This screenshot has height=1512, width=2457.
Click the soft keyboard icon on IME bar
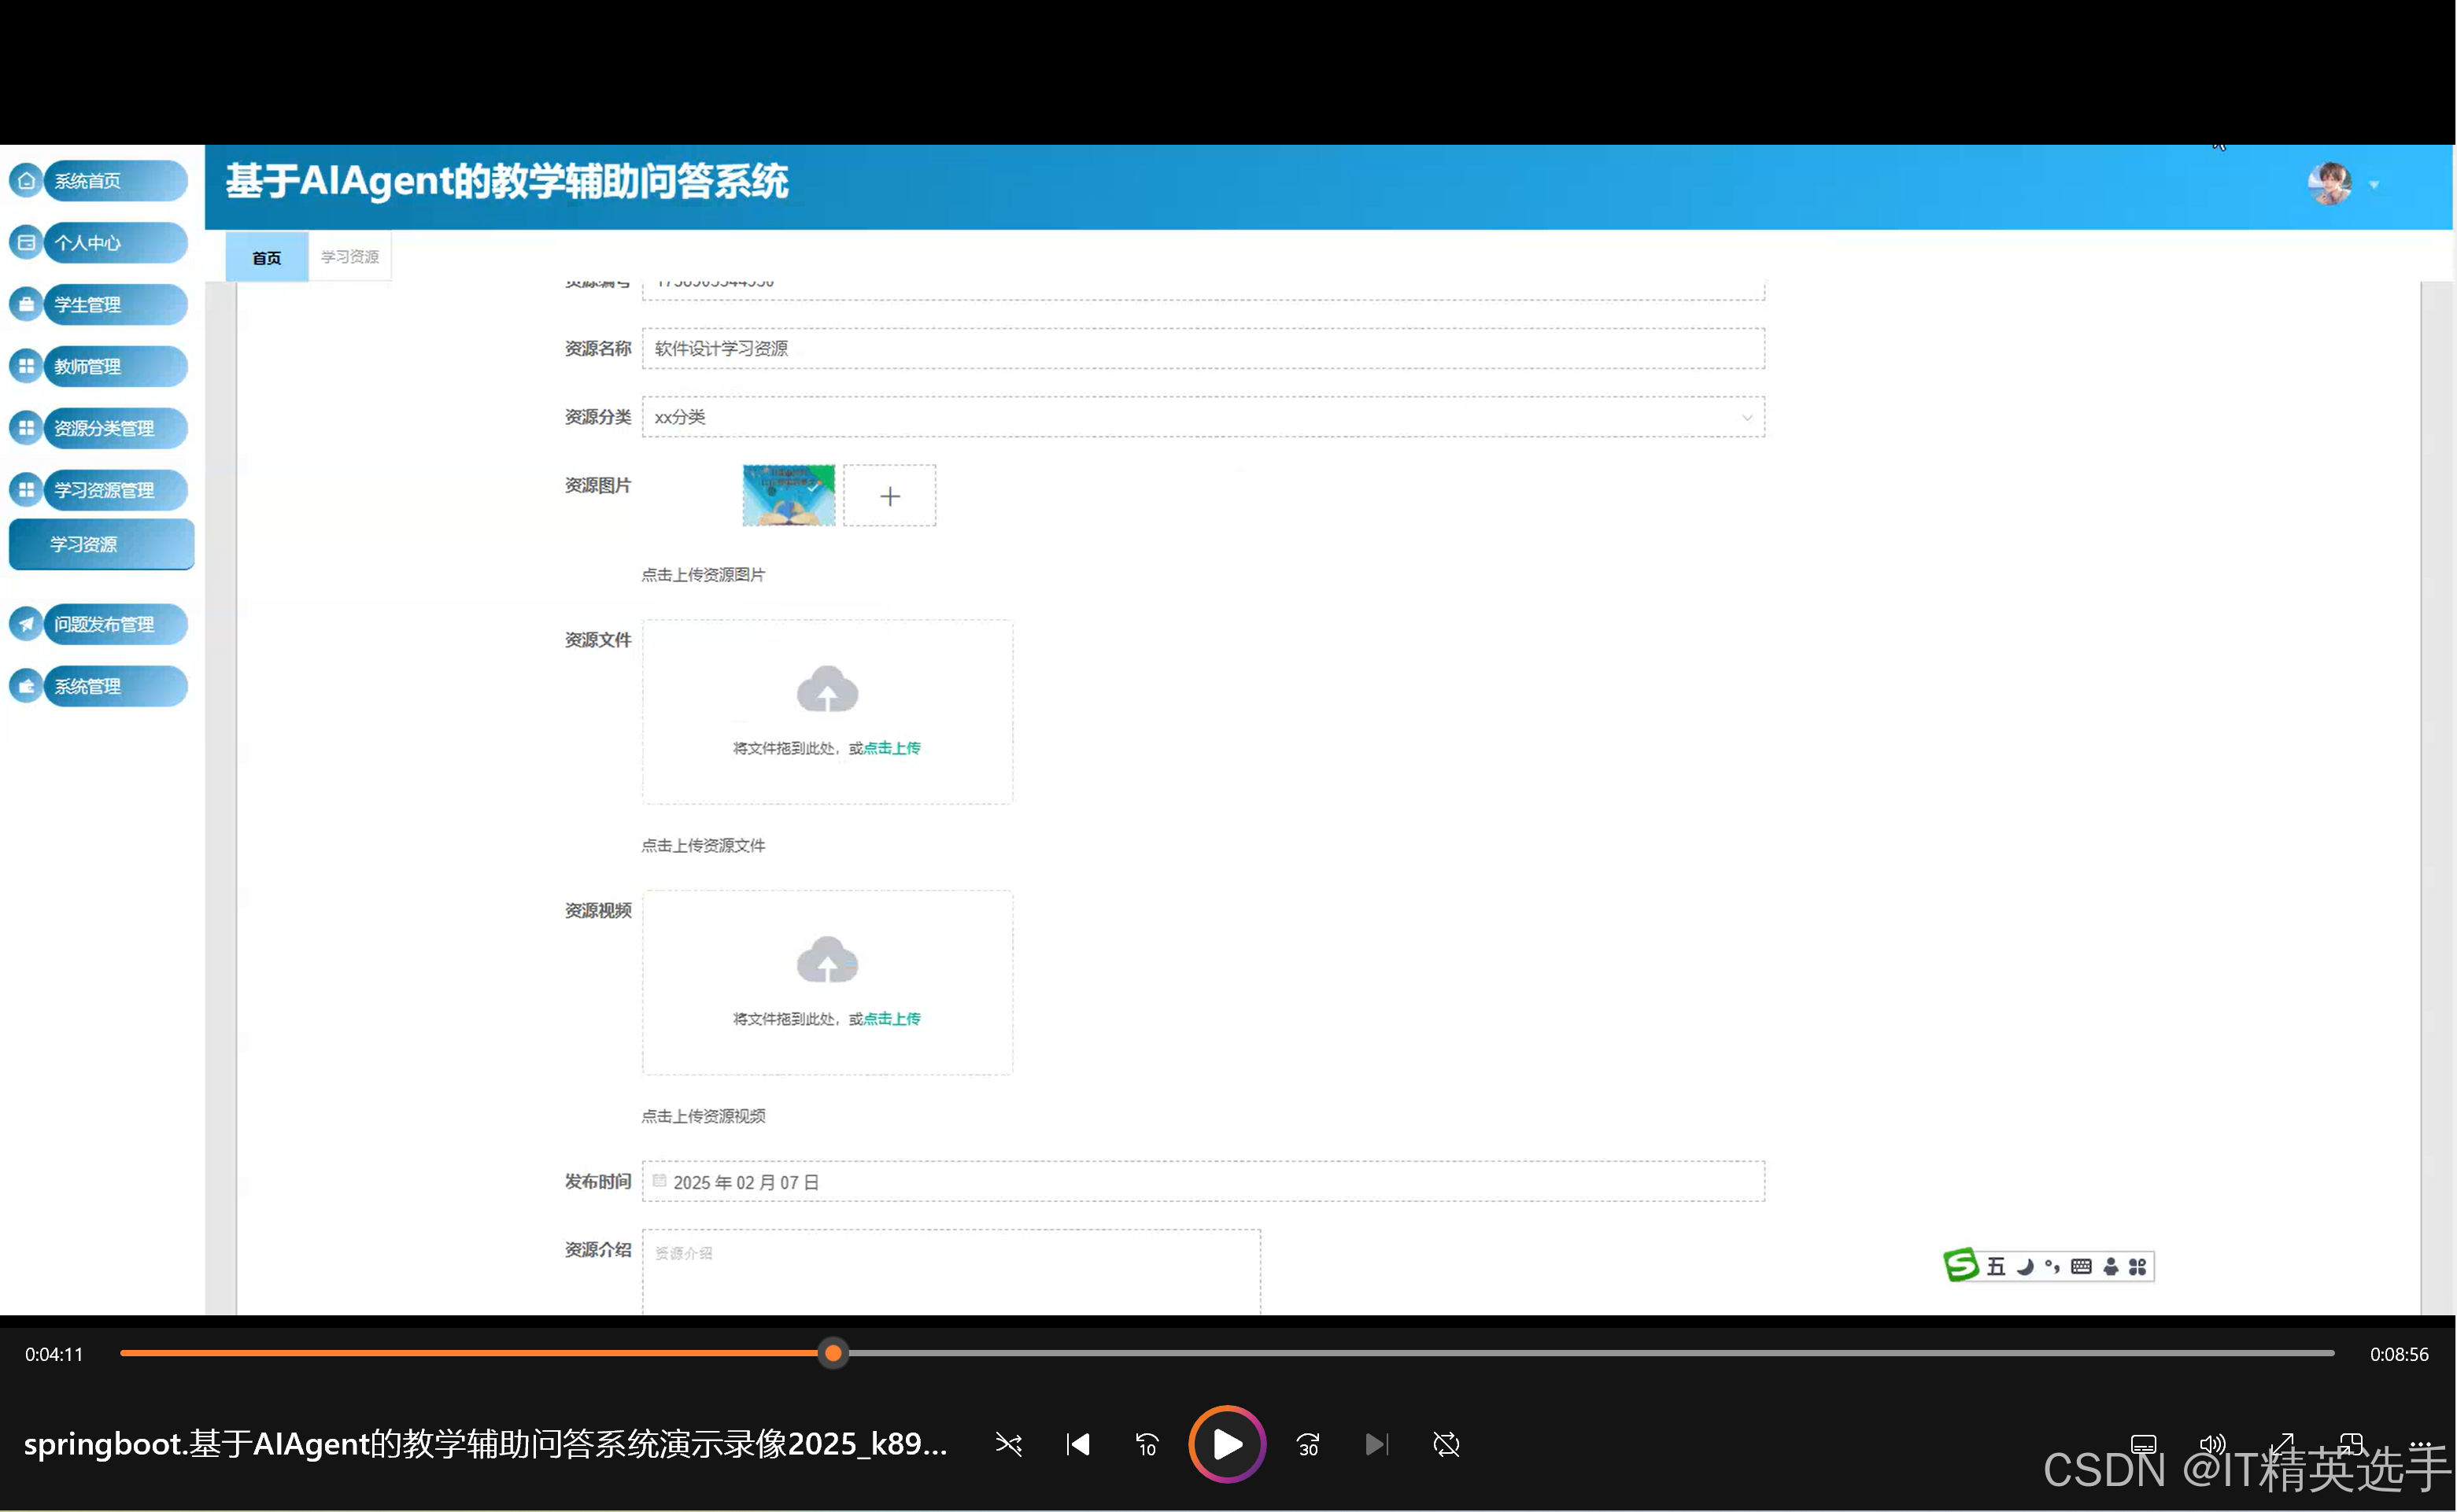[x=2082, y=1267]
